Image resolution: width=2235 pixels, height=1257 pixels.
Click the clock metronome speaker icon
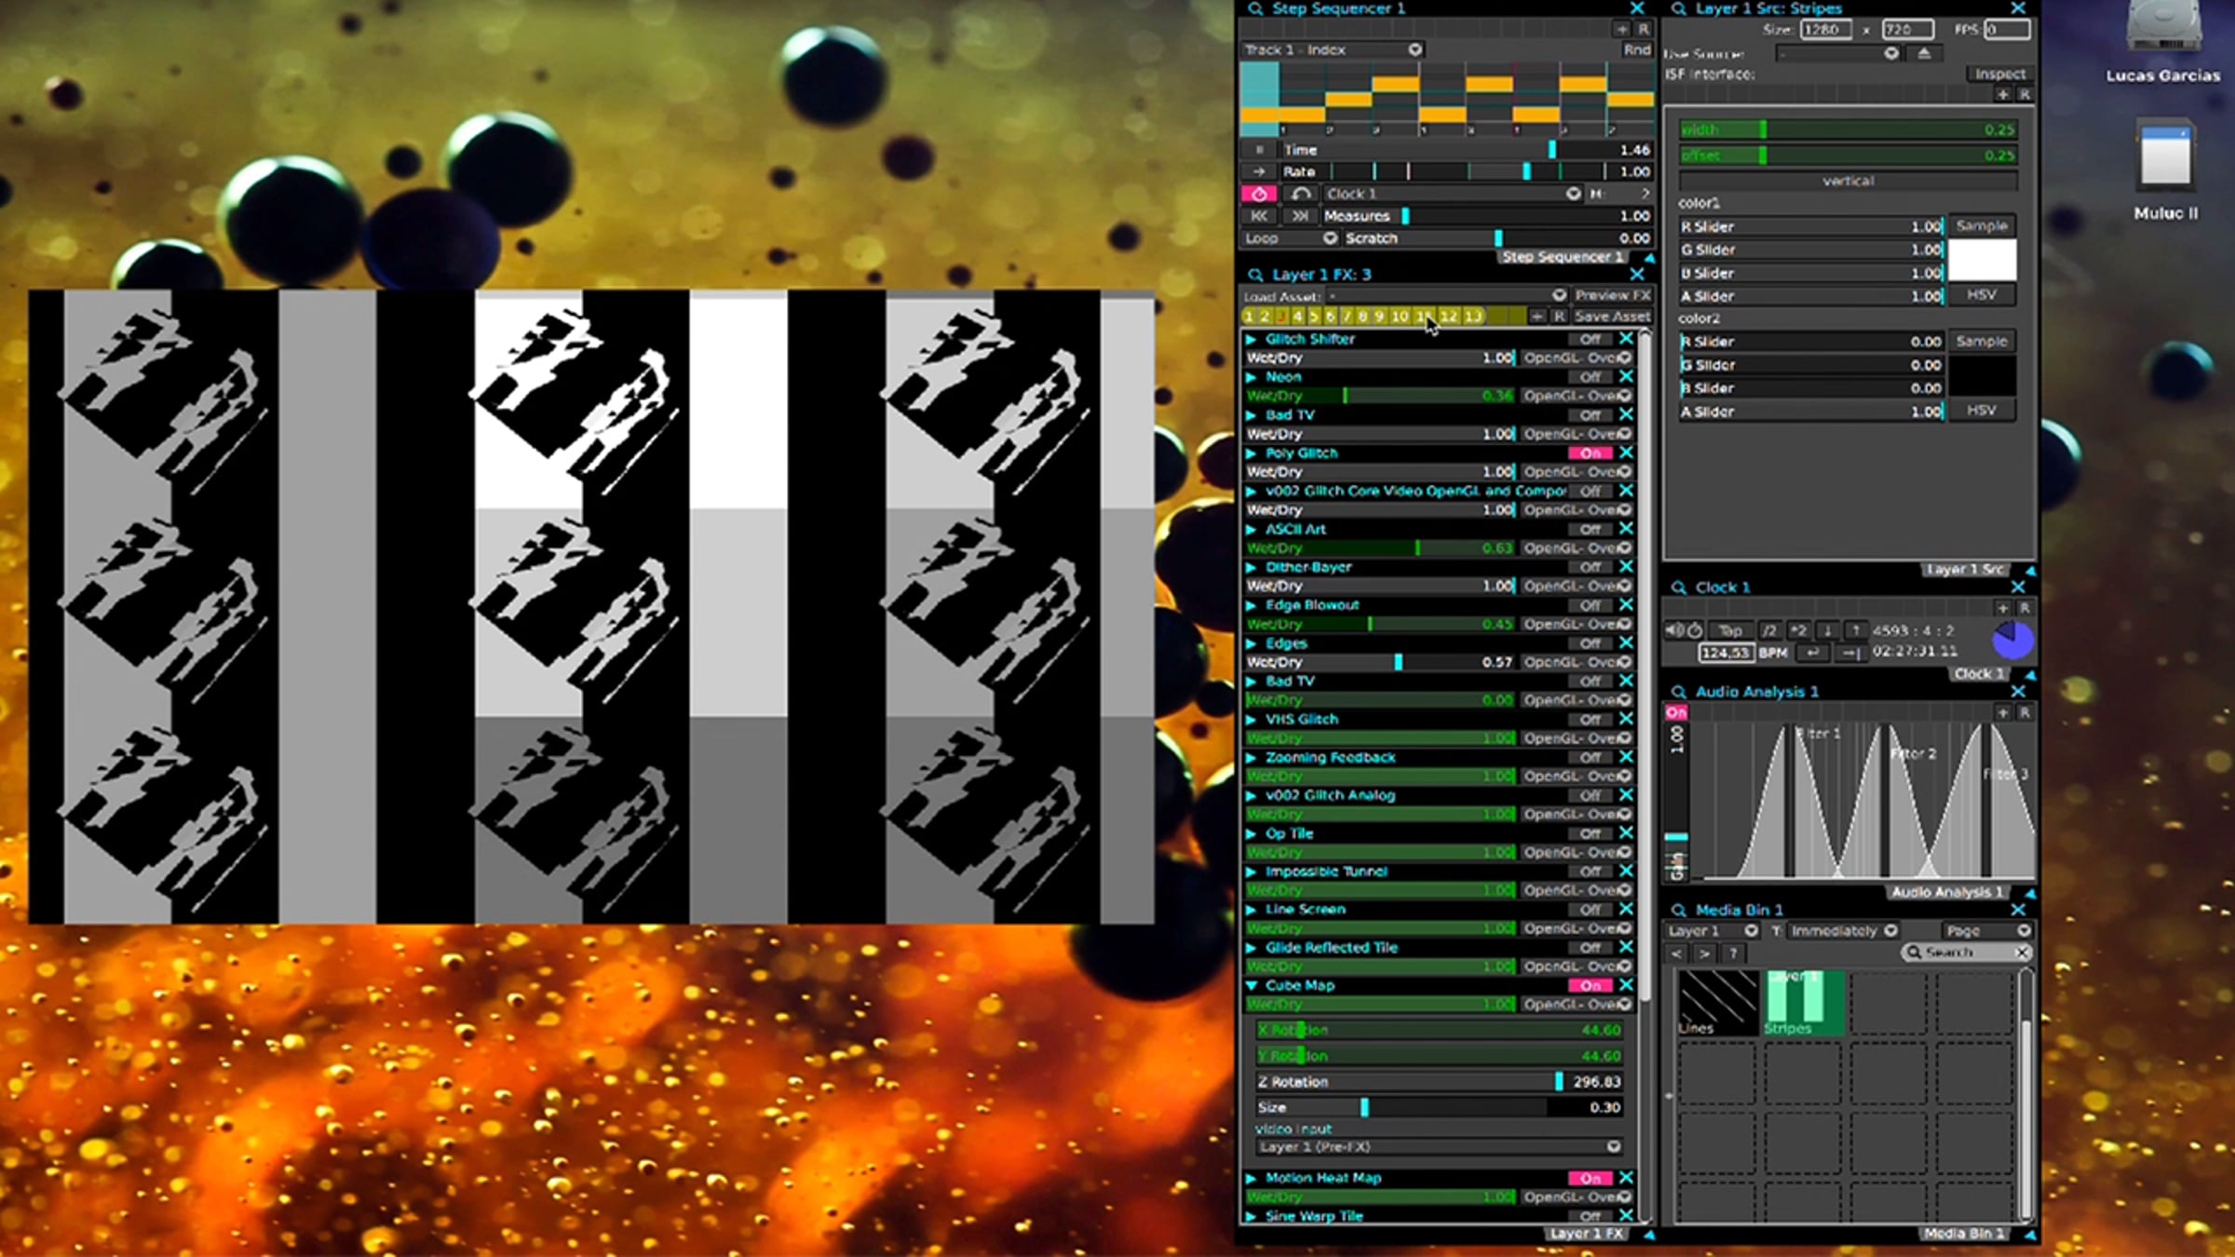tap(1673, 630)
